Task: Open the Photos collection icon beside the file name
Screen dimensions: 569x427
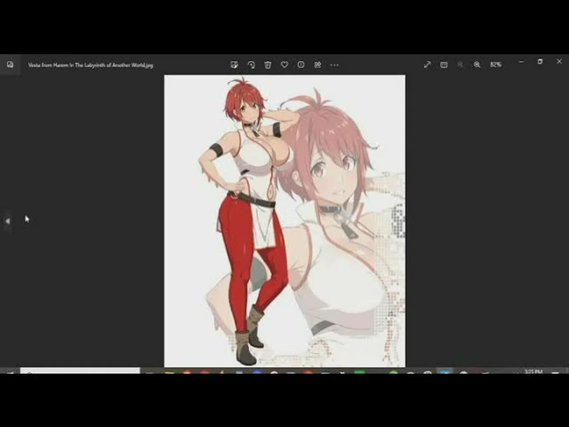Action: coord(10,65)
